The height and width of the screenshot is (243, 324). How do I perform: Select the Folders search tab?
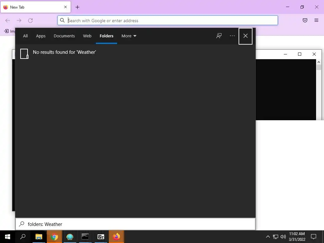click(x=106, y=36)
